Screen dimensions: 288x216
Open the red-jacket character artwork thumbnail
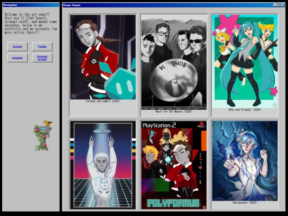(103, 57)
